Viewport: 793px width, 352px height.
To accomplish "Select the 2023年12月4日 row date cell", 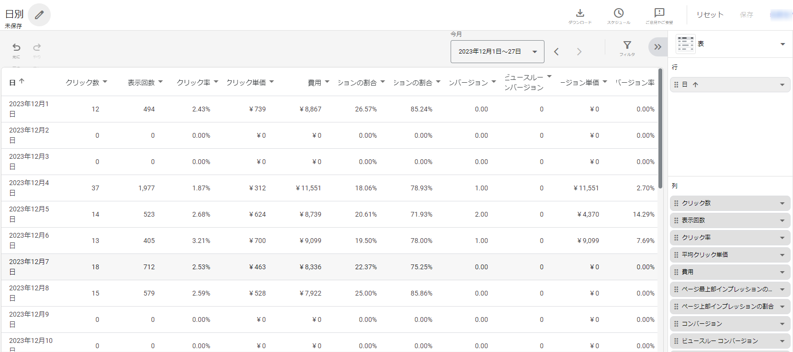I will click(29, 188).
